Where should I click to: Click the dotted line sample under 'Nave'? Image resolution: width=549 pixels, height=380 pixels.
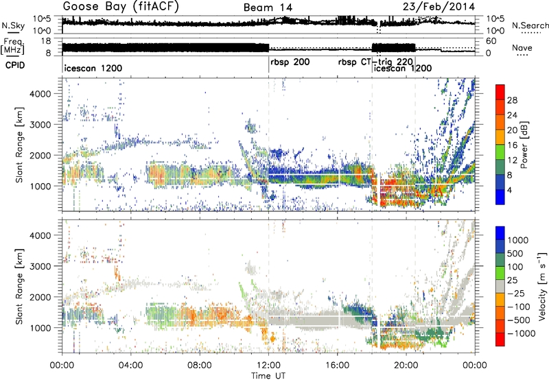tap(522, 55)
